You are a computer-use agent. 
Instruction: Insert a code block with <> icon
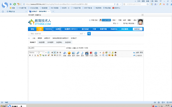pos(100,55)
